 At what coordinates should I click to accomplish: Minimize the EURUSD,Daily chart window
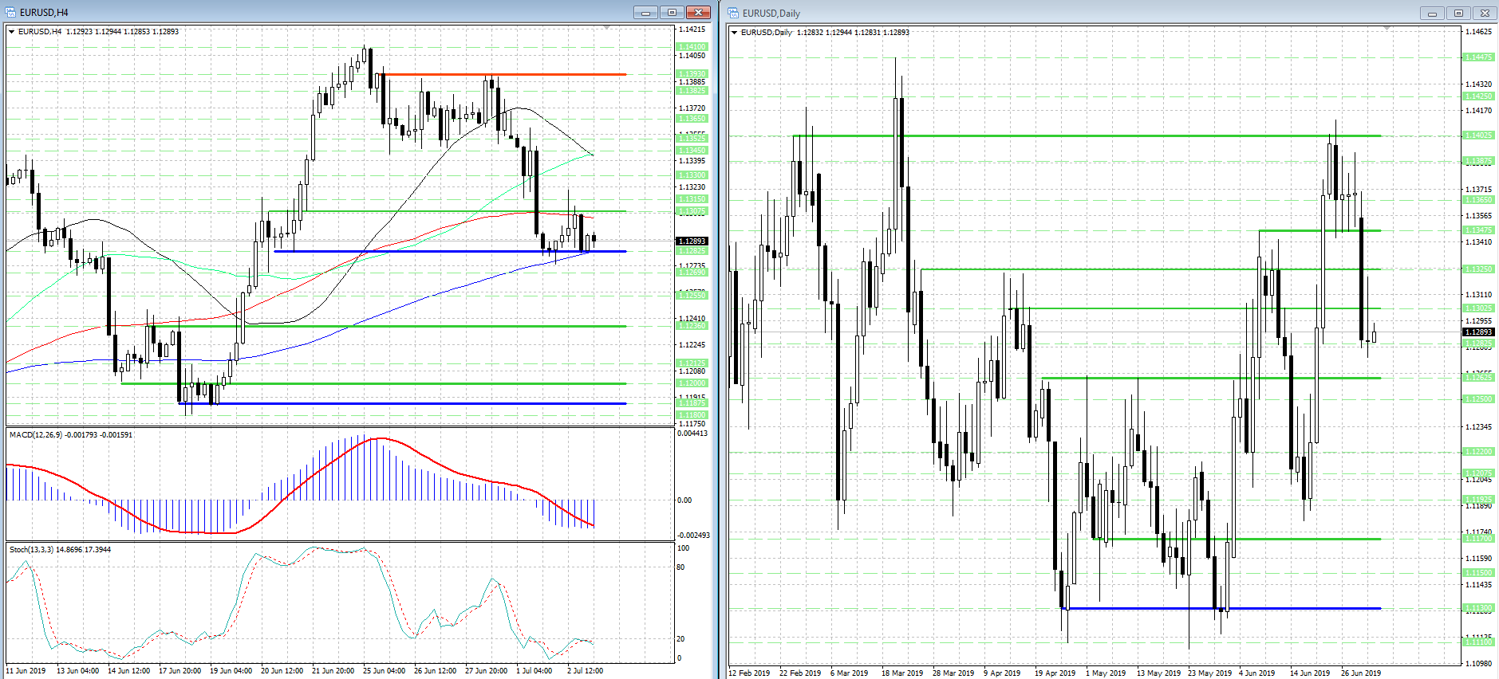pos(1432,13)
